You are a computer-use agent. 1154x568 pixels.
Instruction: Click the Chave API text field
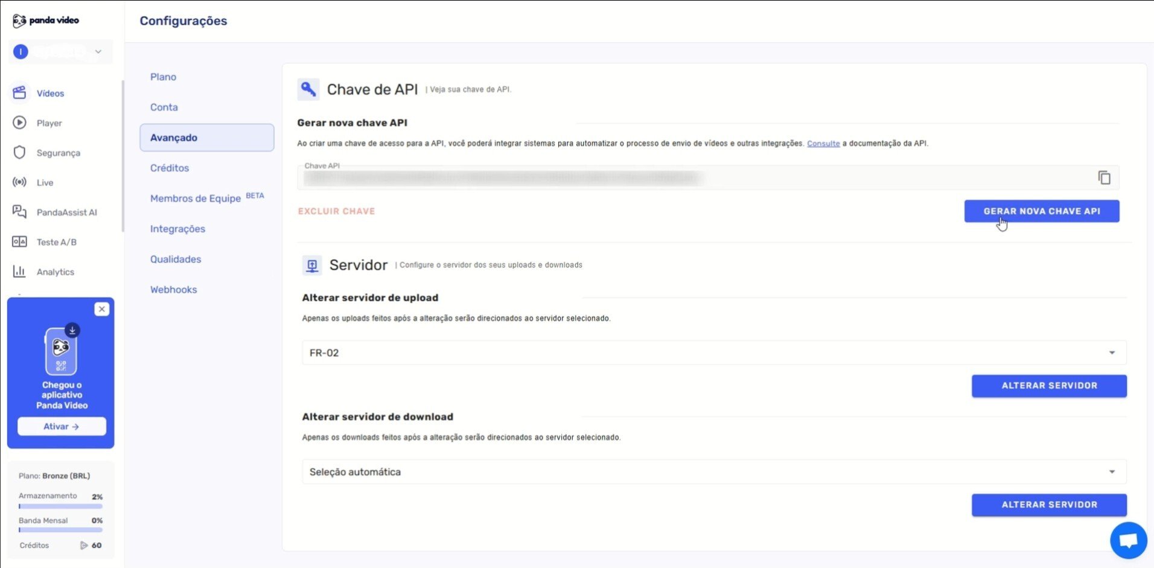(x=694, y=178)
